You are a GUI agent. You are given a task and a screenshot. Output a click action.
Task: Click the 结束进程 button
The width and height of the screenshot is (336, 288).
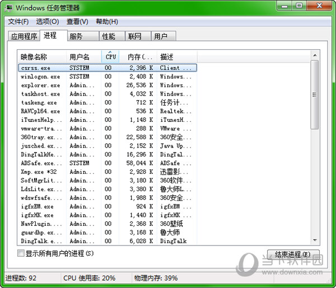[293, 254]
